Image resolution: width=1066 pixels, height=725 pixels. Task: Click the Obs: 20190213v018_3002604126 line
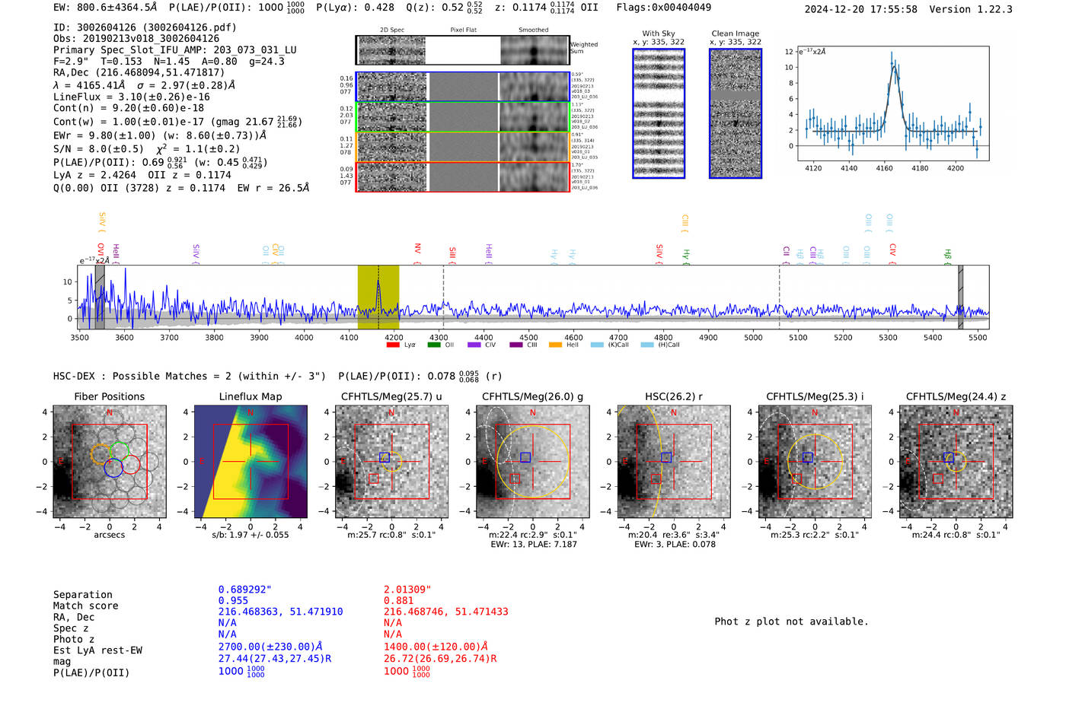point(136,39)
